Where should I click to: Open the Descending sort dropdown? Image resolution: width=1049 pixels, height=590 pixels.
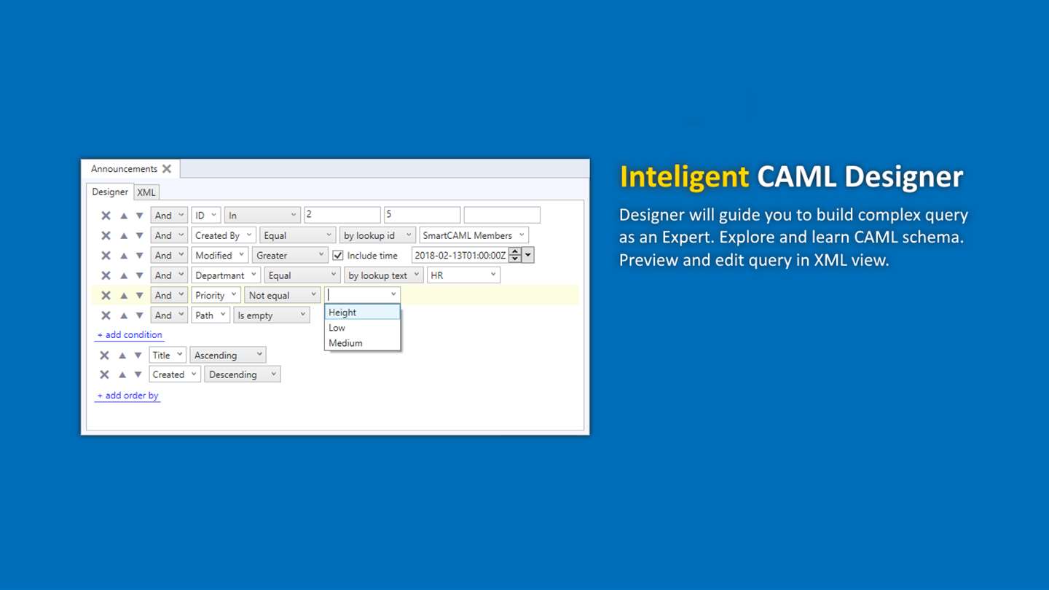[243, 374]
